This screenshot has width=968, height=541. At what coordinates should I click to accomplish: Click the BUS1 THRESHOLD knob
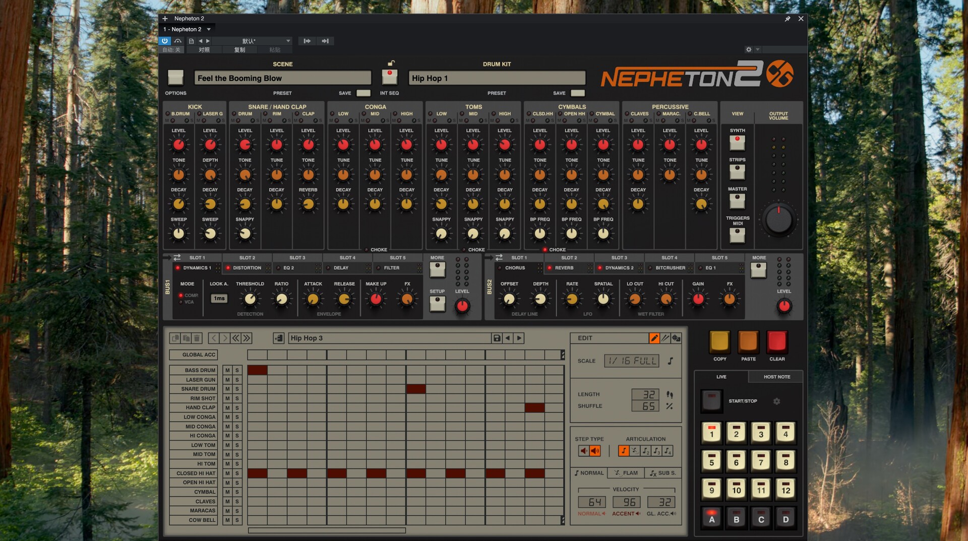[x=250, y=299]
